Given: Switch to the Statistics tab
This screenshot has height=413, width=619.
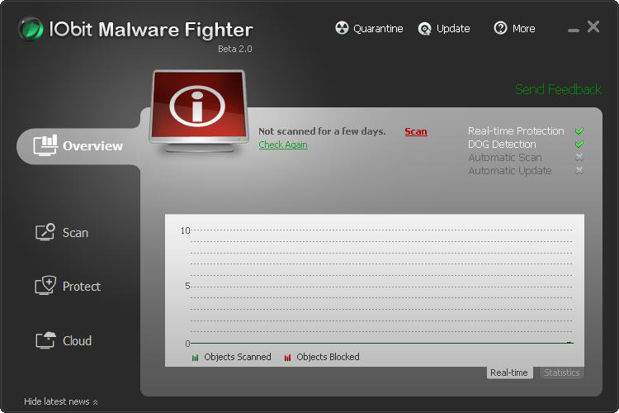Looking at the screenshot, I should click(x=561, y=373).
